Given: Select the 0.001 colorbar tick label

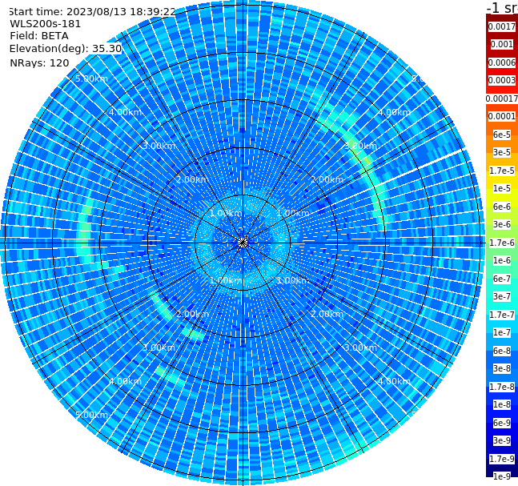Looking at the screenshot, I should point(502,44).
